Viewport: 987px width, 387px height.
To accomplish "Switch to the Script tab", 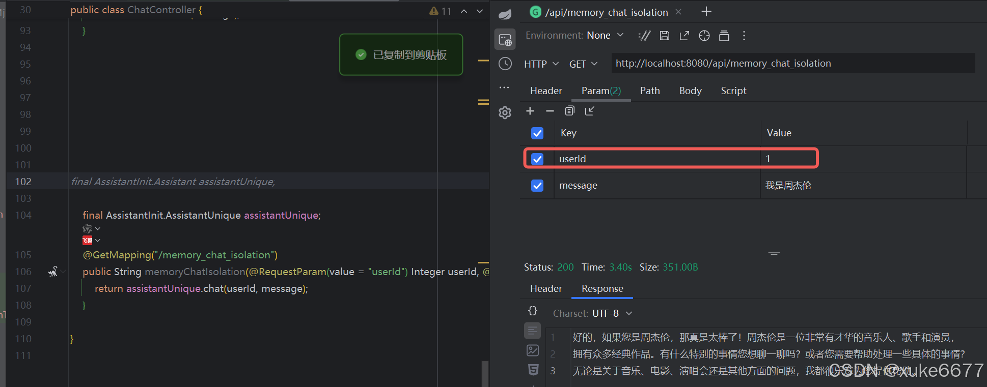I will [733, 91].
